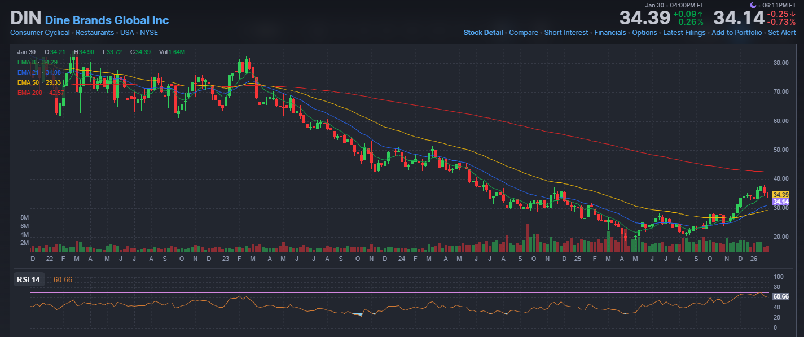Screen dimensions: 804x337
Task: Click the EMA 21 indicator label
Action: (39, 72)
